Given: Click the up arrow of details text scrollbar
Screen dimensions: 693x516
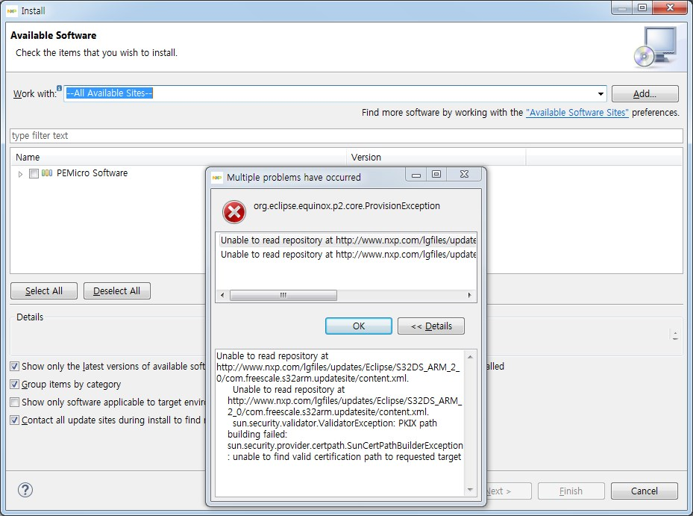Looking at the screenshot, I should click(470, 357).
